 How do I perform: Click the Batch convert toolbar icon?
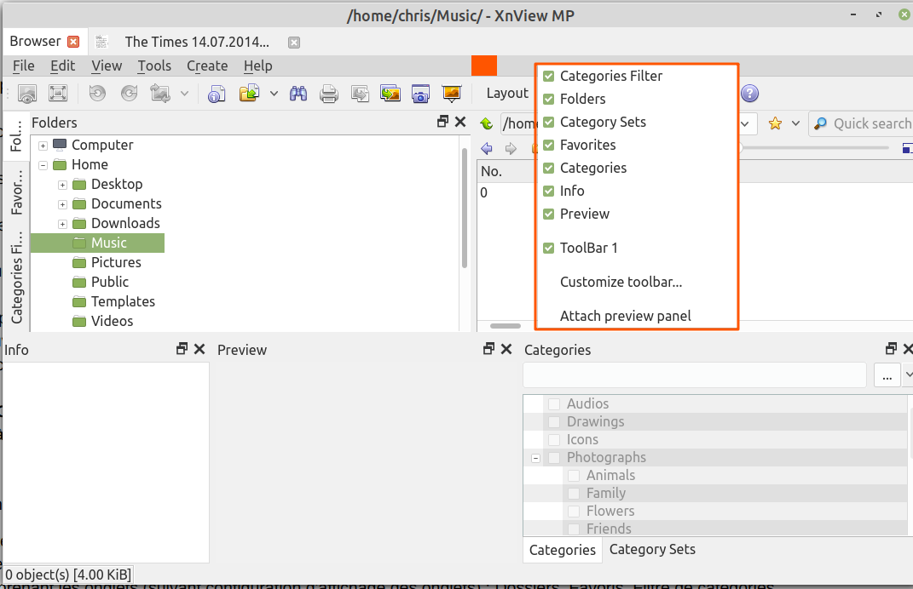click(x=390, y=94)
